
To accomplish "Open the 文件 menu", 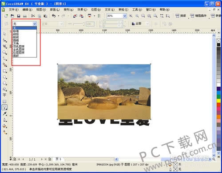I will coord(14,10).
